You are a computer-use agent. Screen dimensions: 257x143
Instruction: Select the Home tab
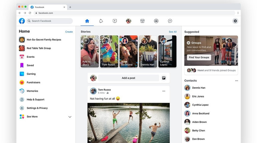[x=87, y=21]
